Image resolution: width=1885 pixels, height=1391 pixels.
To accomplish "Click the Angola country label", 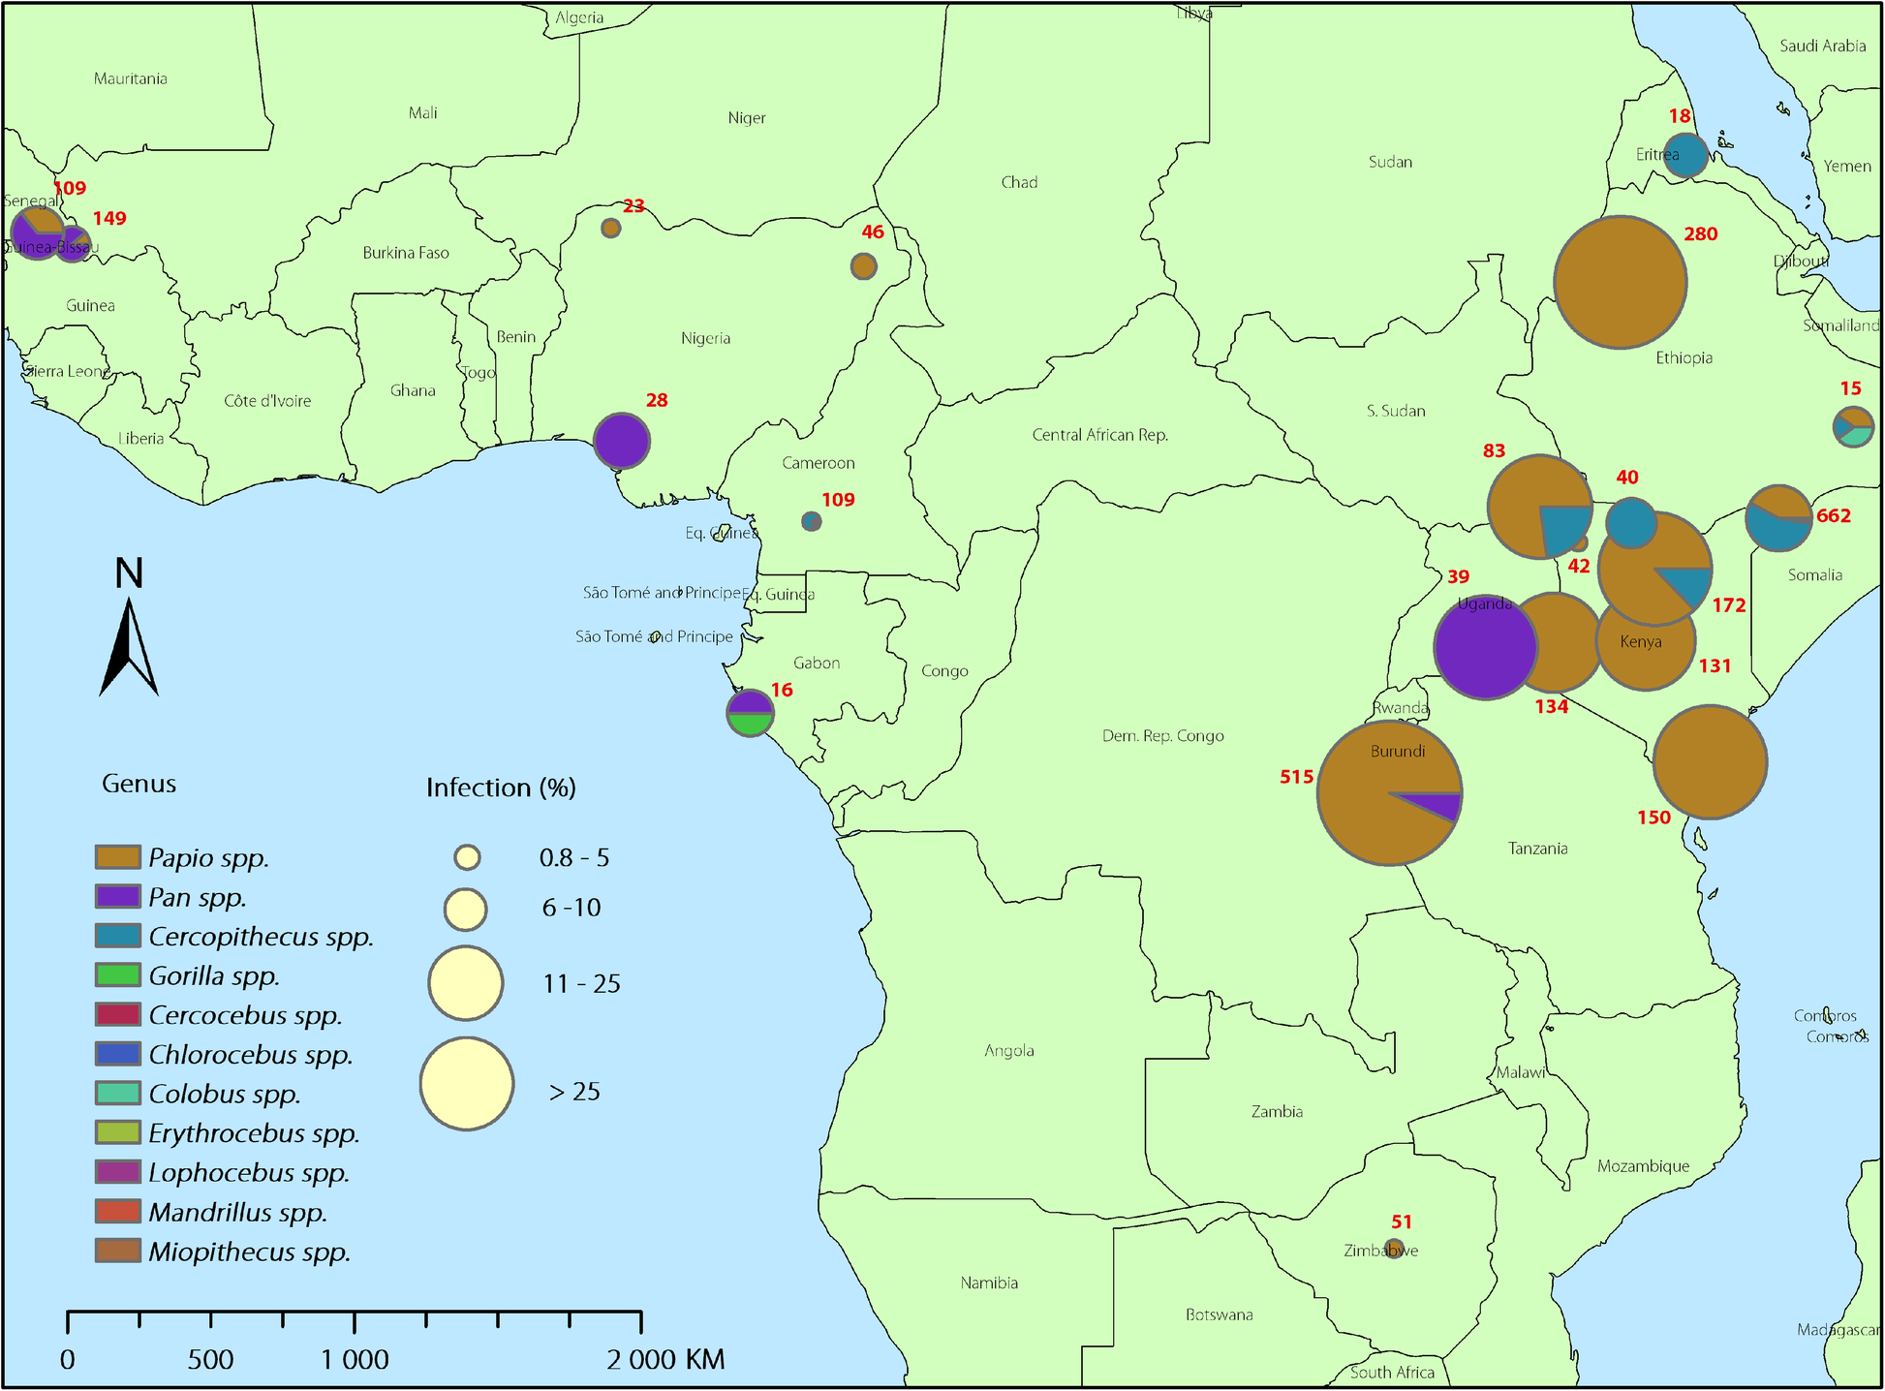I will [1009, 1051].
